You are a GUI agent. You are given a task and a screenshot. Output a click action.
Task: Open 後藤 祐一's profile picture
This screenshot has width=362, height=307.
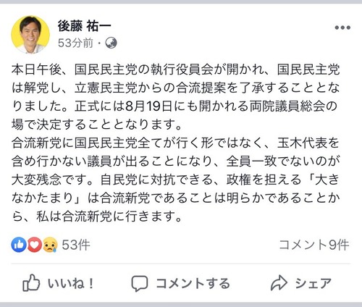(x=30, y=35)
